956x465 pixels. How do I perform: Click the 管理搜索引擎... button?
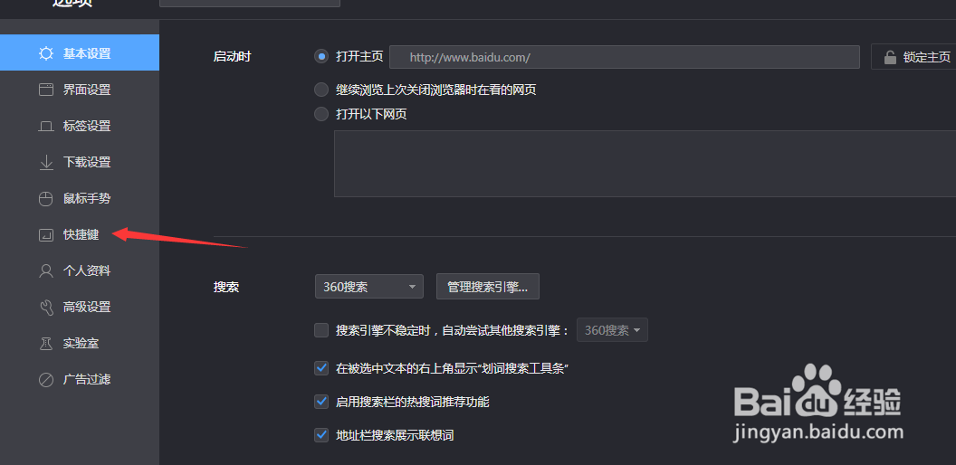[488, 287]
